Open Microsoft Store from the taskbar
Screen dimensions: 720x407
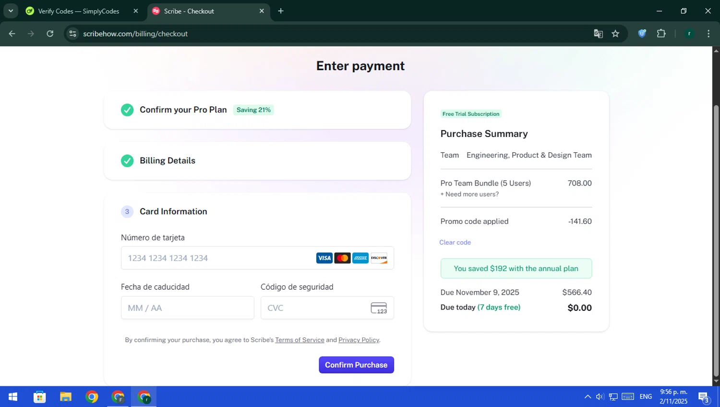40,397
